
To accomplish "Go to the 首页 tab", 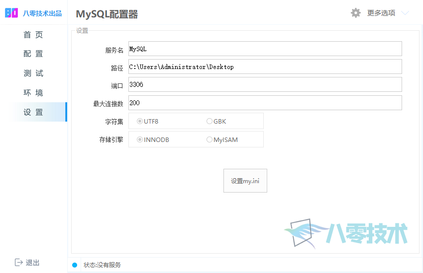I will 33,35.
